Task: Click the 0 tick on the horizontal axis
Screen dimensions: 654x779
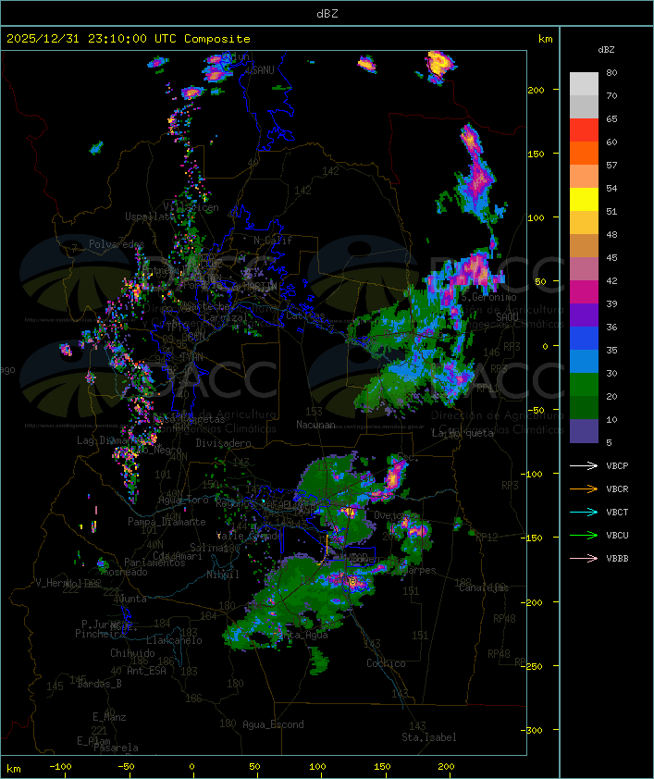Action: pos(192,767)
